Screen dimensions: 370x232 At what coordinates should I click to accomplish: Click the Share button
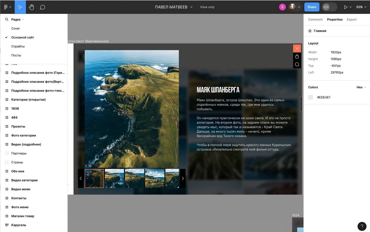(312, 7)
